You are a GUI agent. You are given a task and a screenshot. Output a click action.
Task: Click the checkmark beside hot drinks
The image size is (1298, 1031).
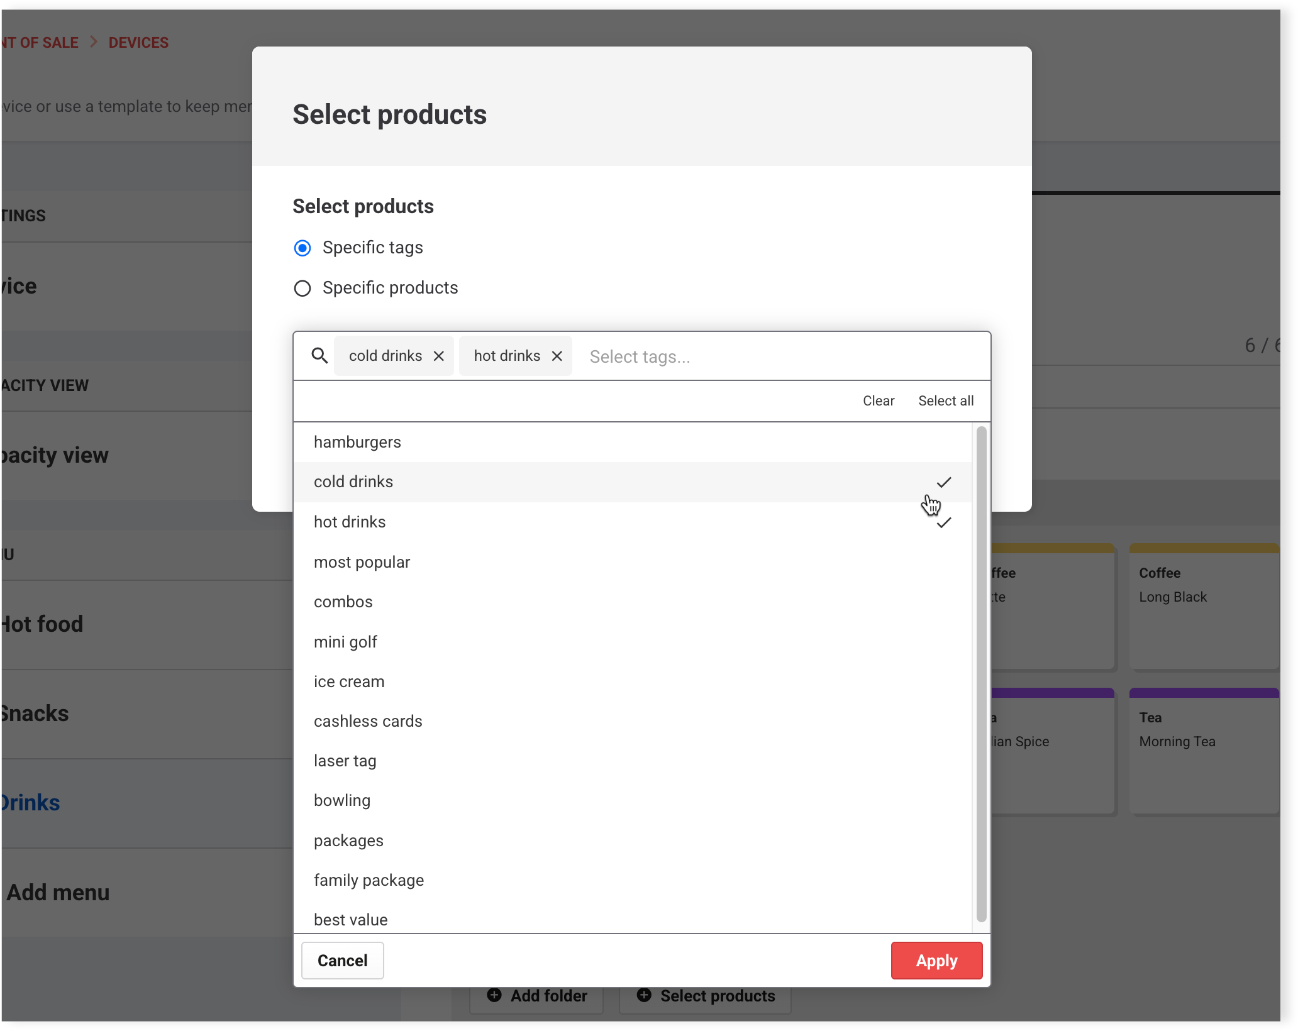(x=943, y=523)
